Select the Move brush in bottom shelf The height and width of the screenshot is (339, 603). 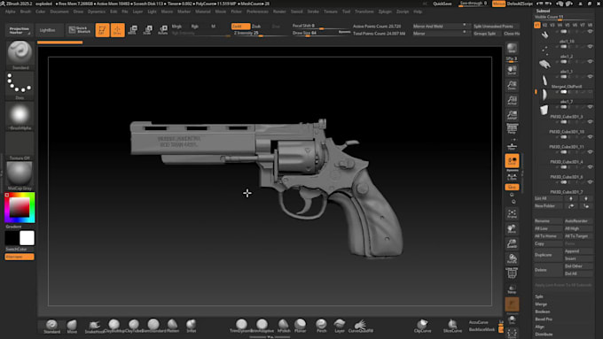coord(72,326)
